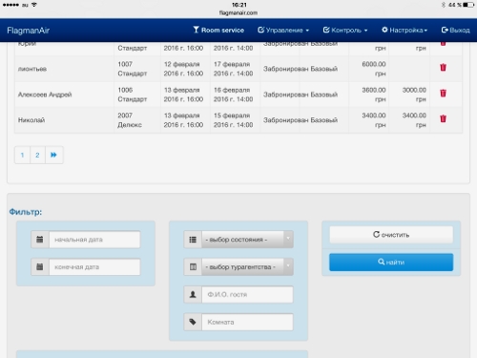This screenshot has width=477, height=358.
Task: Open the Room service page
Action: pyautogui.click(x=218, y=30)
